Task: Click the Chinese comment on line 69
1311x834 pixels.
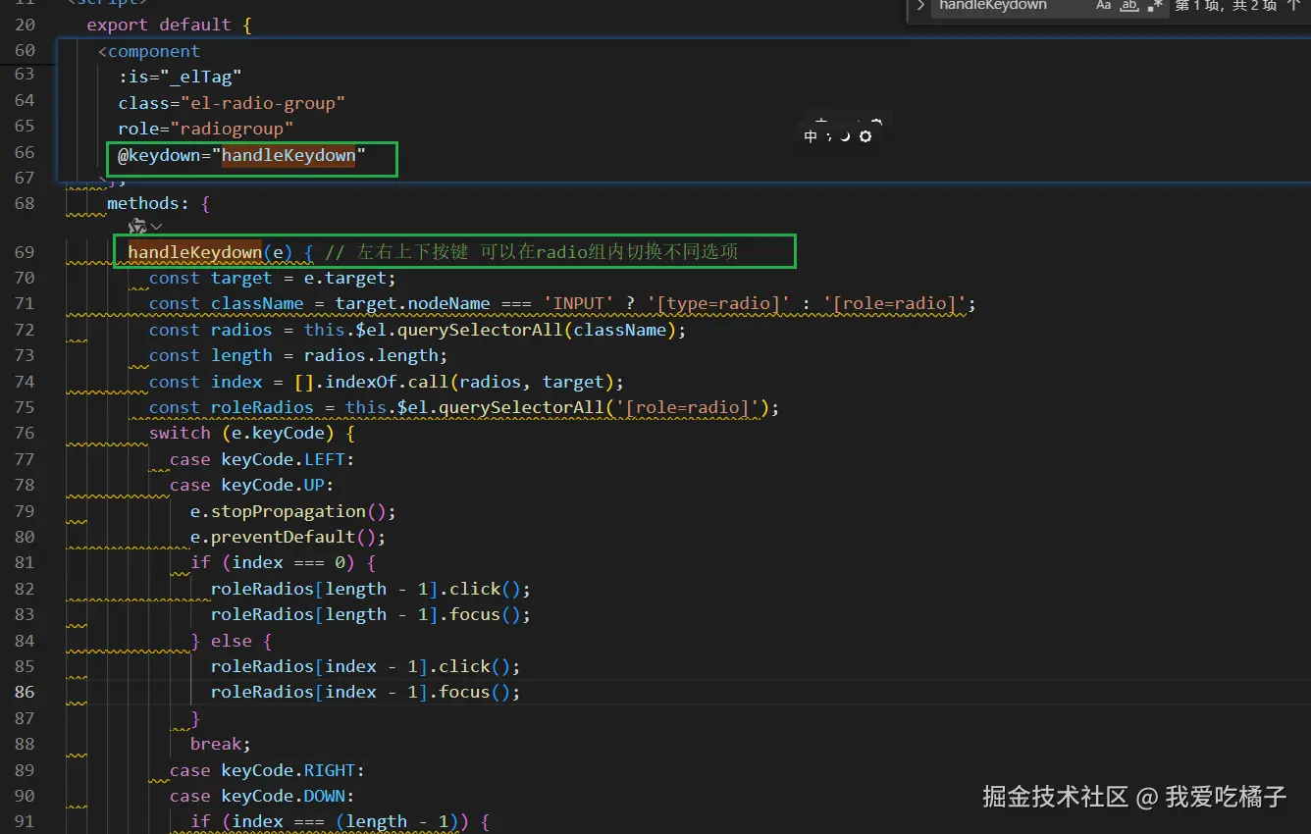Action: click(531, 252)
